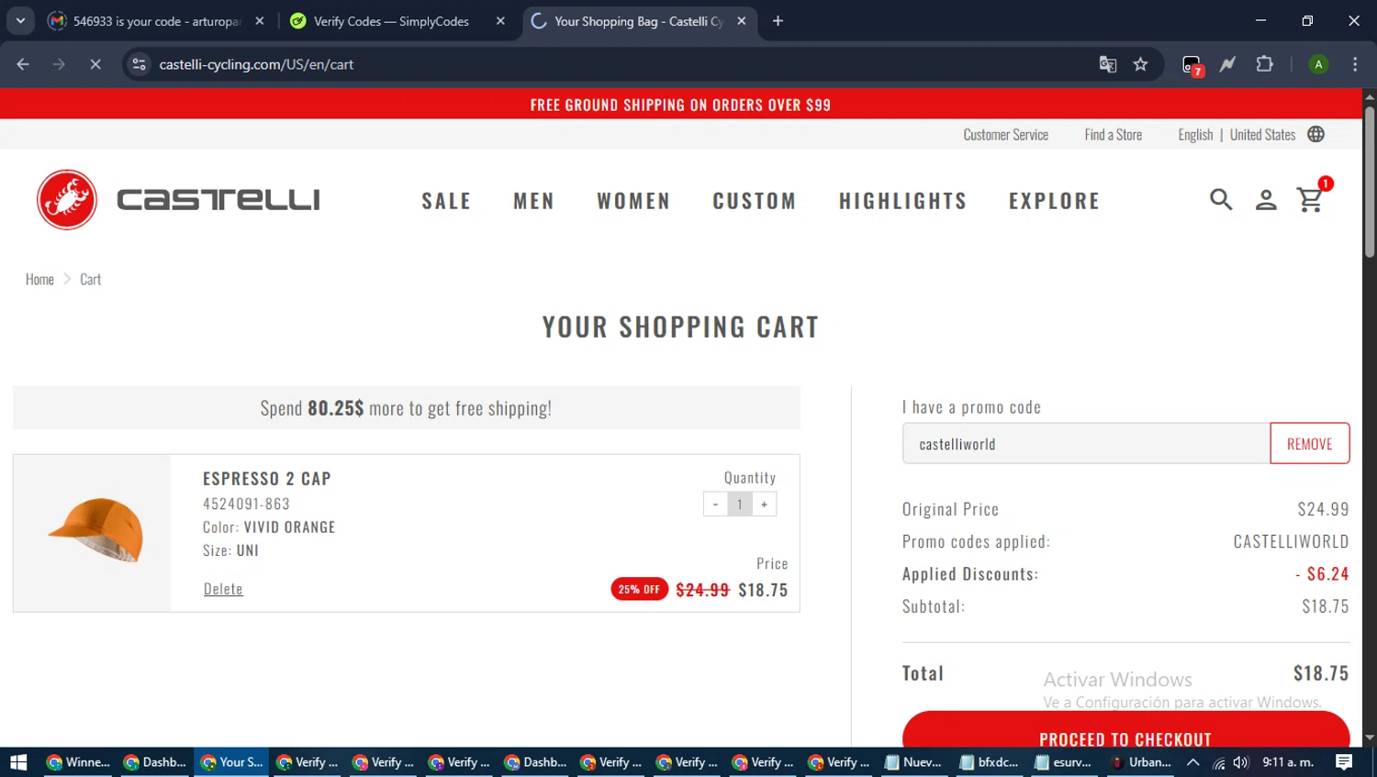Open the Urban... taskbar item
The width and height of the screenshot is (1377, 777).
[1140, 762]
